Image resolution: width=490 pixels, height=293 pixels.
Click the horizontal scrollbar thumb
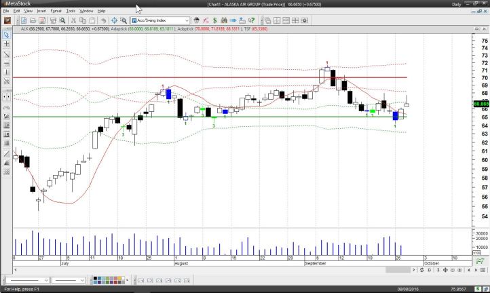(x=398, y=269)
